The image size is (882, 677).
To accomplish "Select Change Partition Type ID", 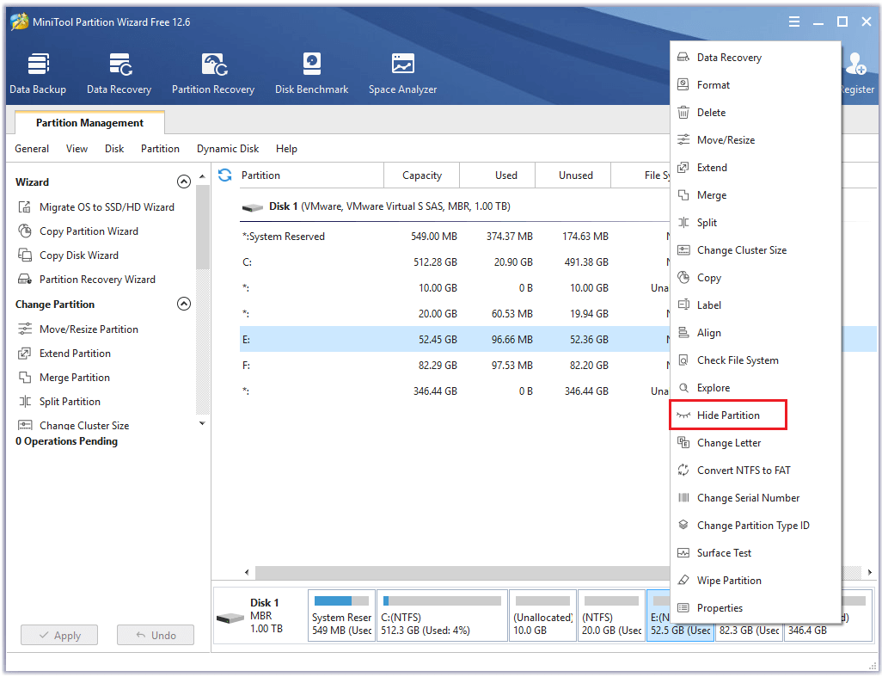I will [755, 526].
